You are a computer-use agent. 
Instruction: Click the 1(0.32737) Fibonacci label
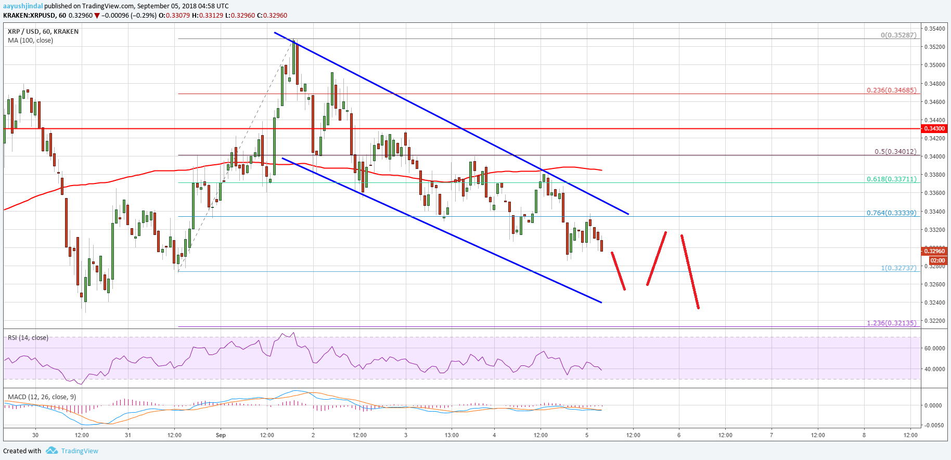[898, 268]
